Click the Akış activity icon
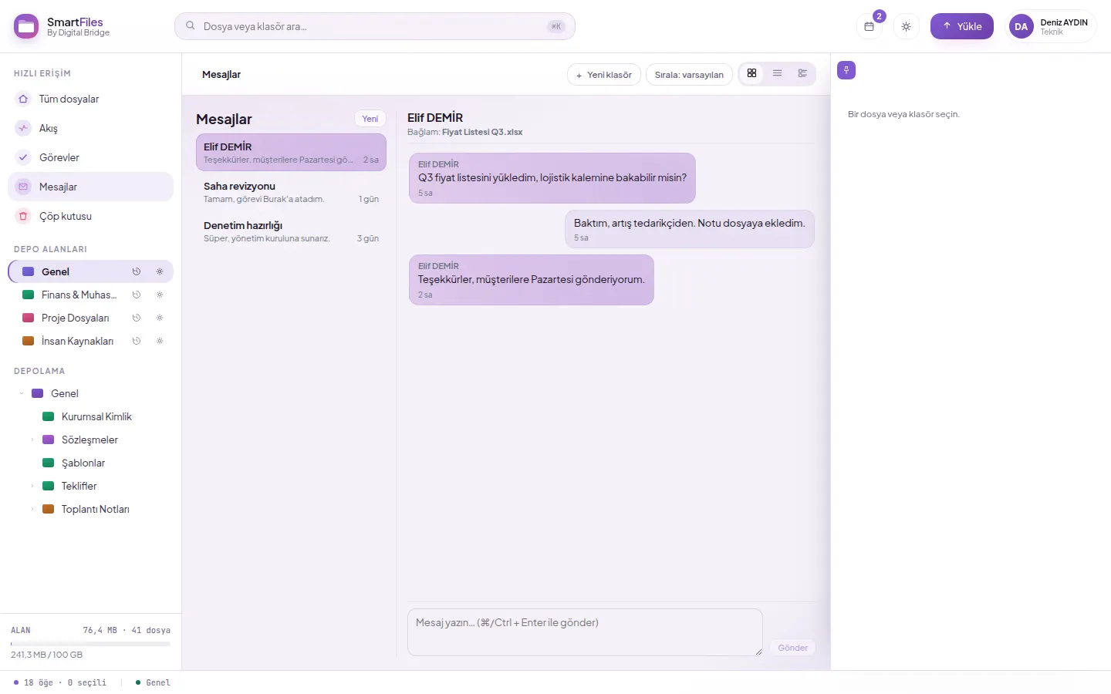The width and height of the screenshot is (1111, 694). 23,128
